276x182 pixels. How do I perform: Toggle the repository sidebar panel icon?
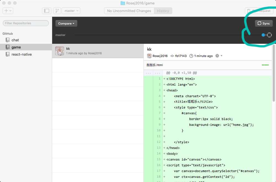pyautogui.click(x=47, y=11)
